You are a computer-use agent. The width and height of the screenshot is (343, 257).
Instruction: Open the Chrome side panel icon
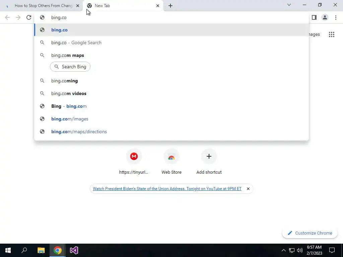(x=314, y=17)
